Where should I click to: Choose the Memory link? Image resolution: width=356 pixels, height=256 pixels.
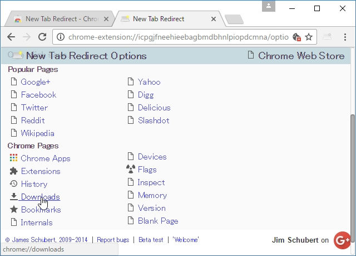click(152, 195)
